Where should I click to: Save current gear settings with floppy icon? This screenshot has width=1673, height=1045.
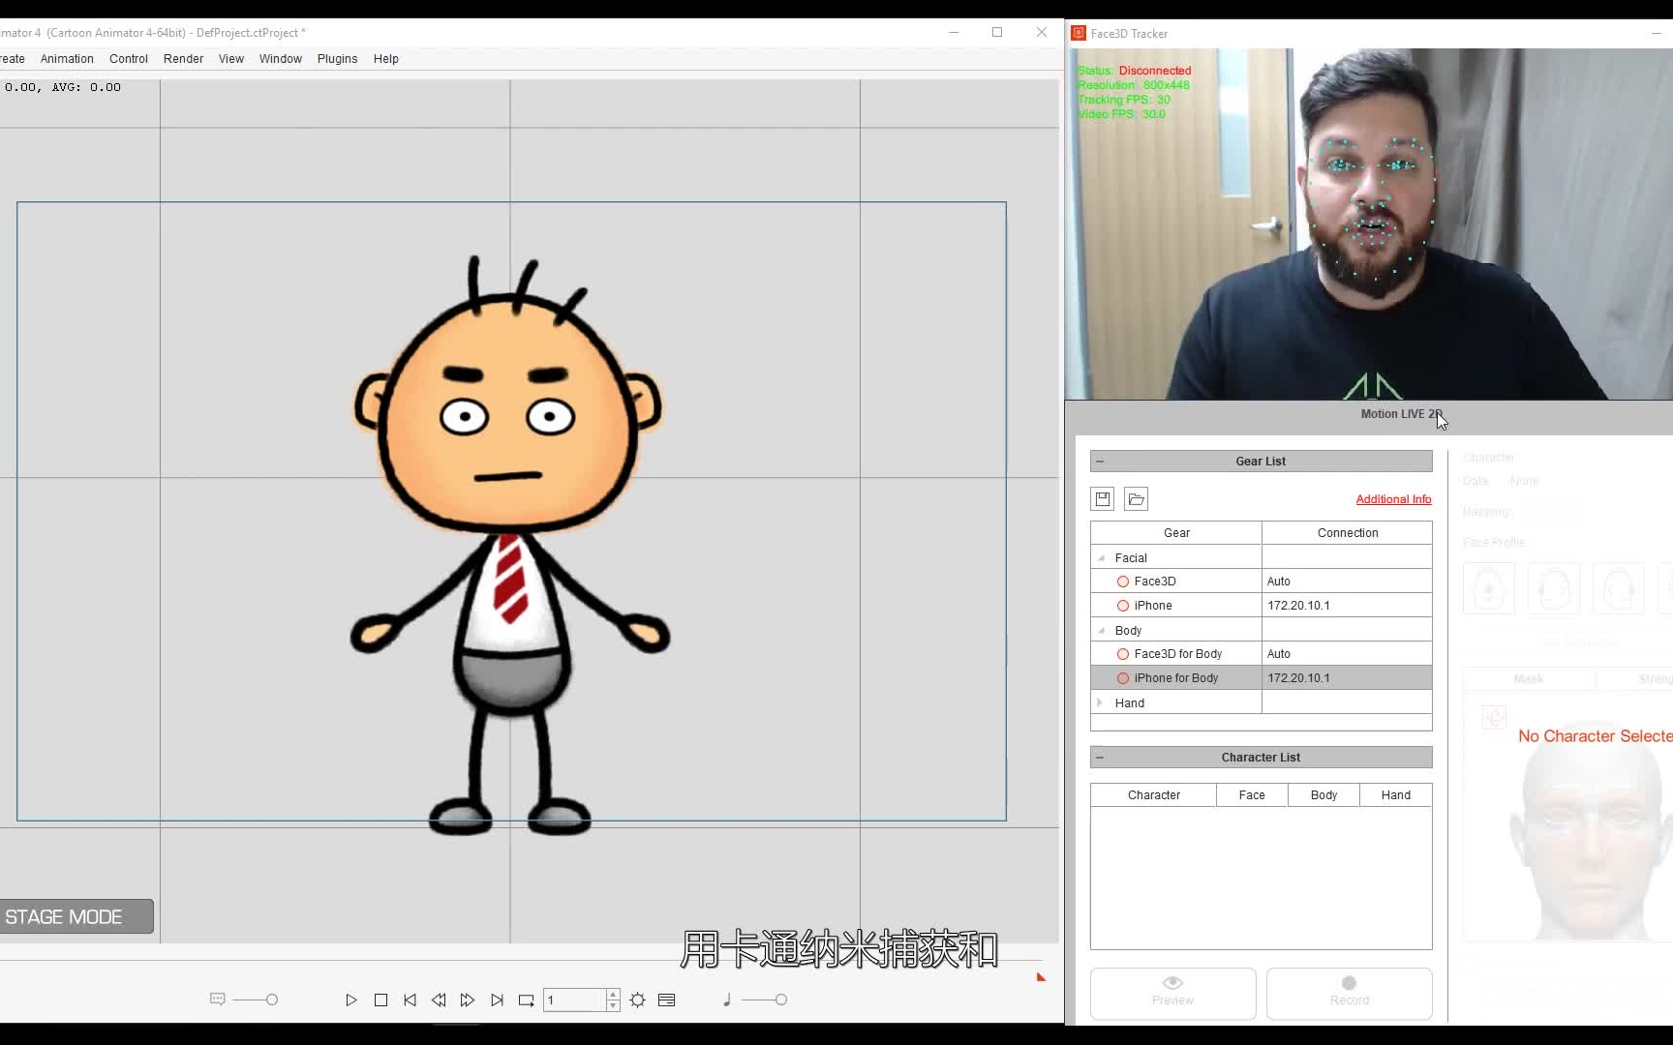pos(1102,498)
